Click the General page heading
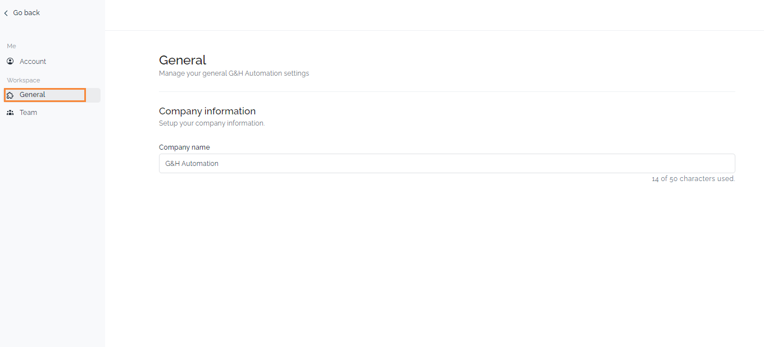 point(183,60)
